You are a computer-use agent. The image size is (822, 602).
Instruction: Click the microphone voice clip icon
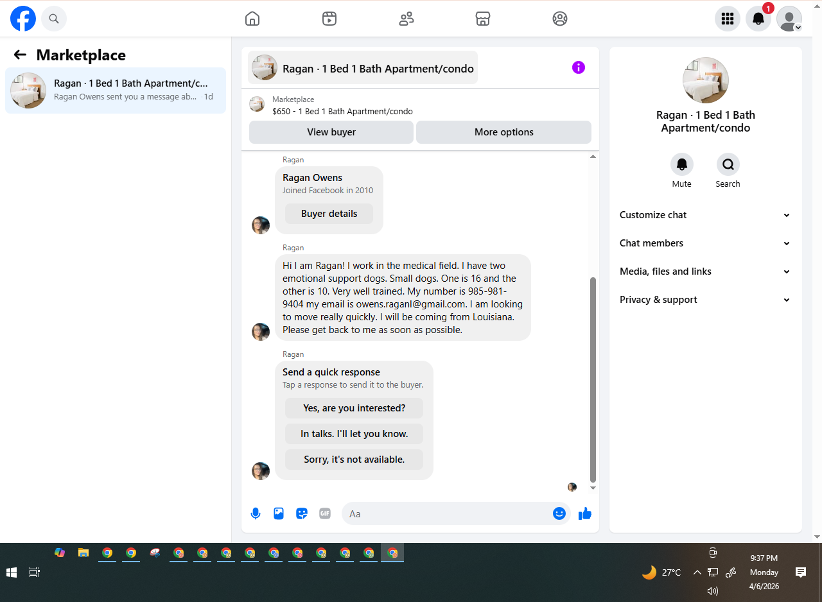click(256, 513)
